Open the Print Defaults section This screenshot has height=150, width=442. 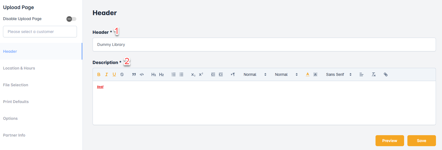pyautogui.click(x=16, y=102)
